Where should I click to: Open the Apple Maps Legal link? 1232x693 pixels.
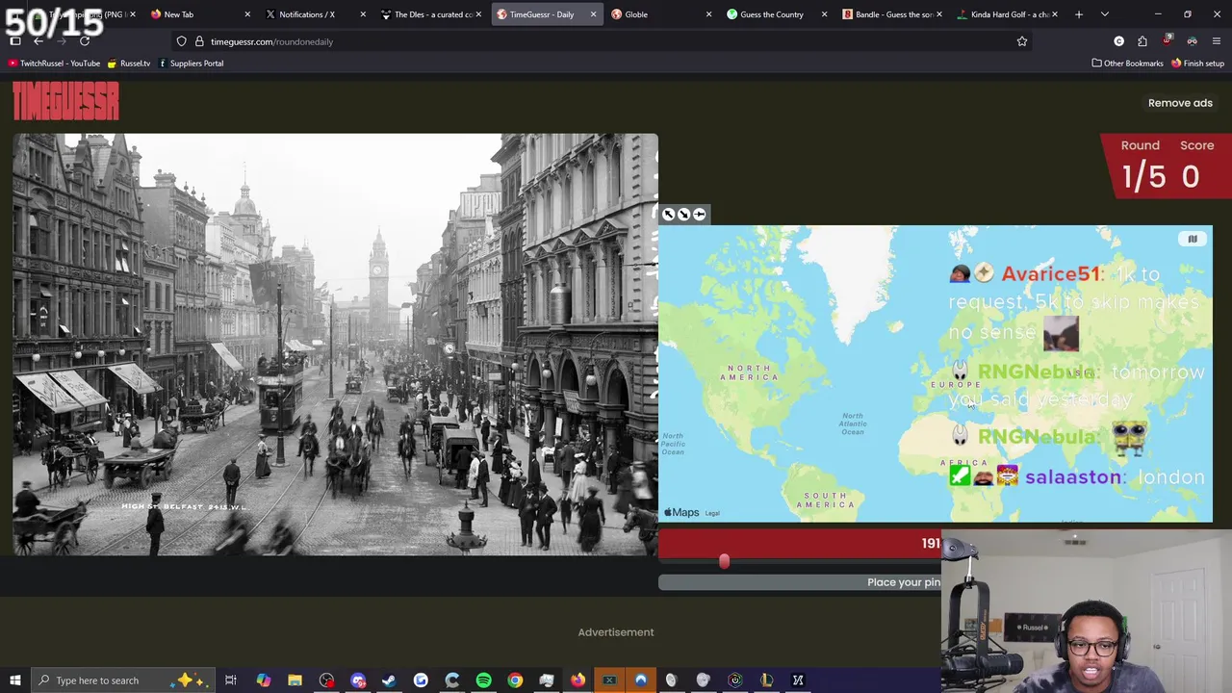pyautogui.click(x=712, y=513)
